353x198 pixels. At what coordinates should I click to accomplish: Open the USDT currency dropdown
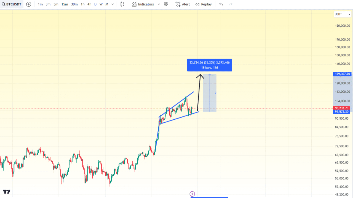[343, 14]
